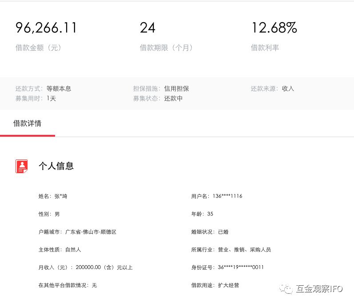Click the 募集用时 1天 entry
The image size is (354, 304).
(36, 98)
